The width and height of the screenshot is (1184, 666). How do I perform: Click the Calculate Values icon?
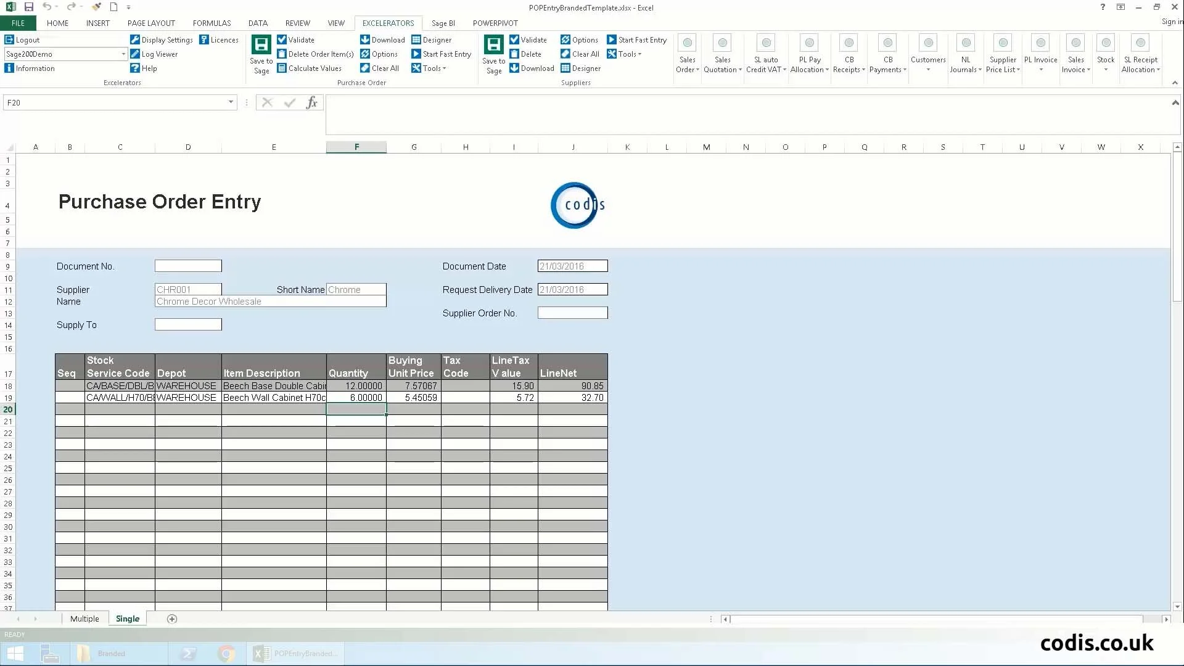pos(281,68)
